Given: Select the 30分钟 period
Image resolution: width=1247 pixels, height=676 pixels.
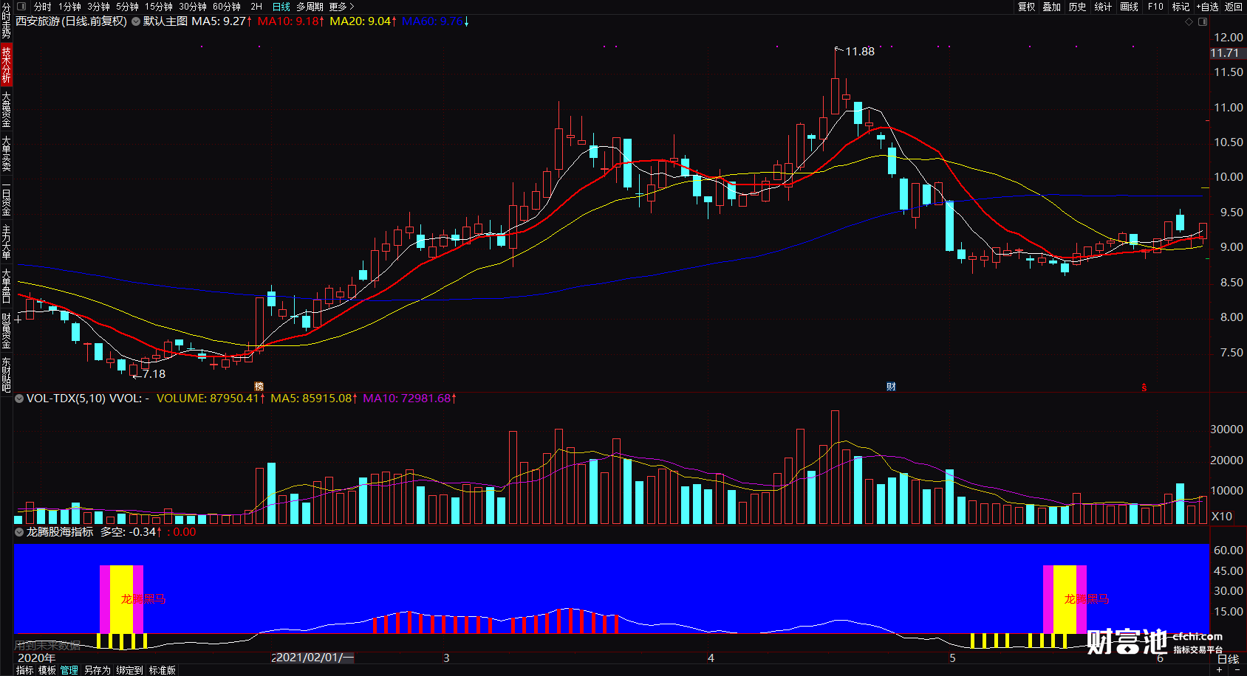Looking at the screenshot, I should 193,6.
